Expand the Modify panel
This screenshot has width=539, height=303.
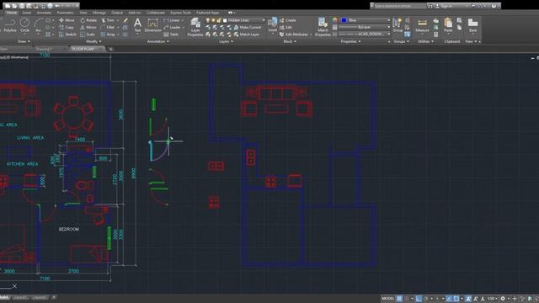click(93, 41)
